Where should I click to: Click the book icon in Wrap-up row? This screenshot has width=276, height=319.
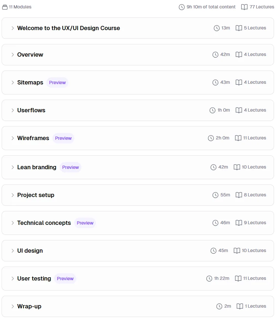pos(240,306)
